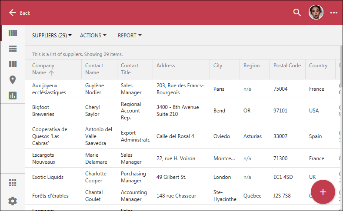The height and width of the screenshot is (211, 343).
Task: Open the three-dot more menu
Action: [x=333, y=13]
